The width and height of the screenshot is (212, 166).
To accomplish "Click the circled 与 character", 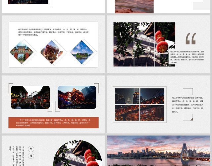I will [31, 149].
